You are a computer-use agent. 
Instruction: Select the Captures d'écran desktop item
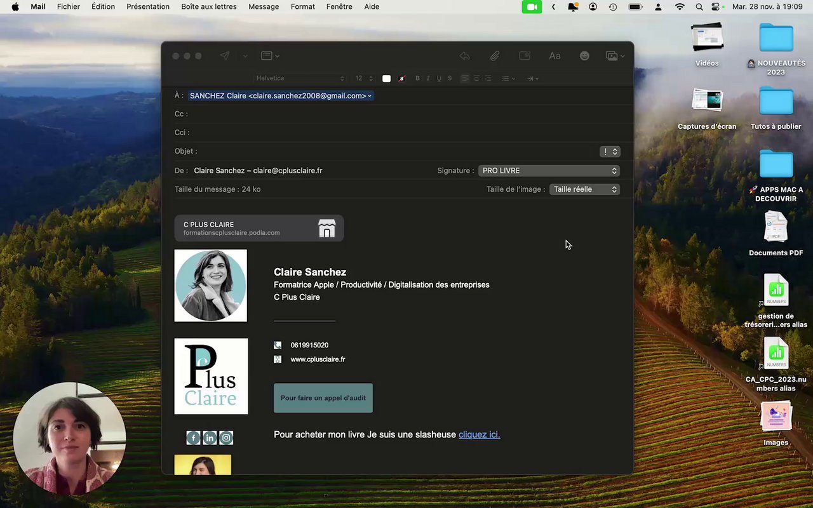tap(707, 109)
